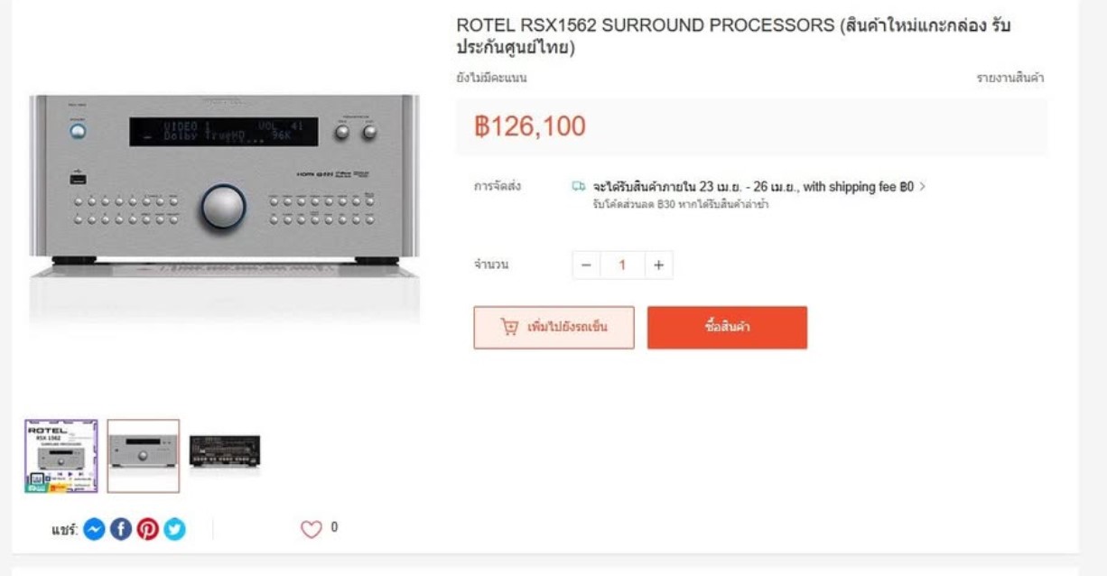Share product on Facebook
This screenshot has width=1107, height=576.
121,530
